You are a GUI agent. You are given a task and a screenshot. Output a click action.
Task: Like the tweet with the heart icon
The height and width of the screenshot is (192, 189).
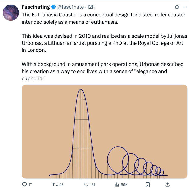(x=86, y=184)
